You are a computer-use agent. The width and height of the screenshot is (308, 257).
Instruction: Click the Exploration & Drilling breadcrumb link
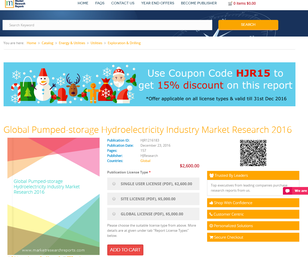(124, 43)
